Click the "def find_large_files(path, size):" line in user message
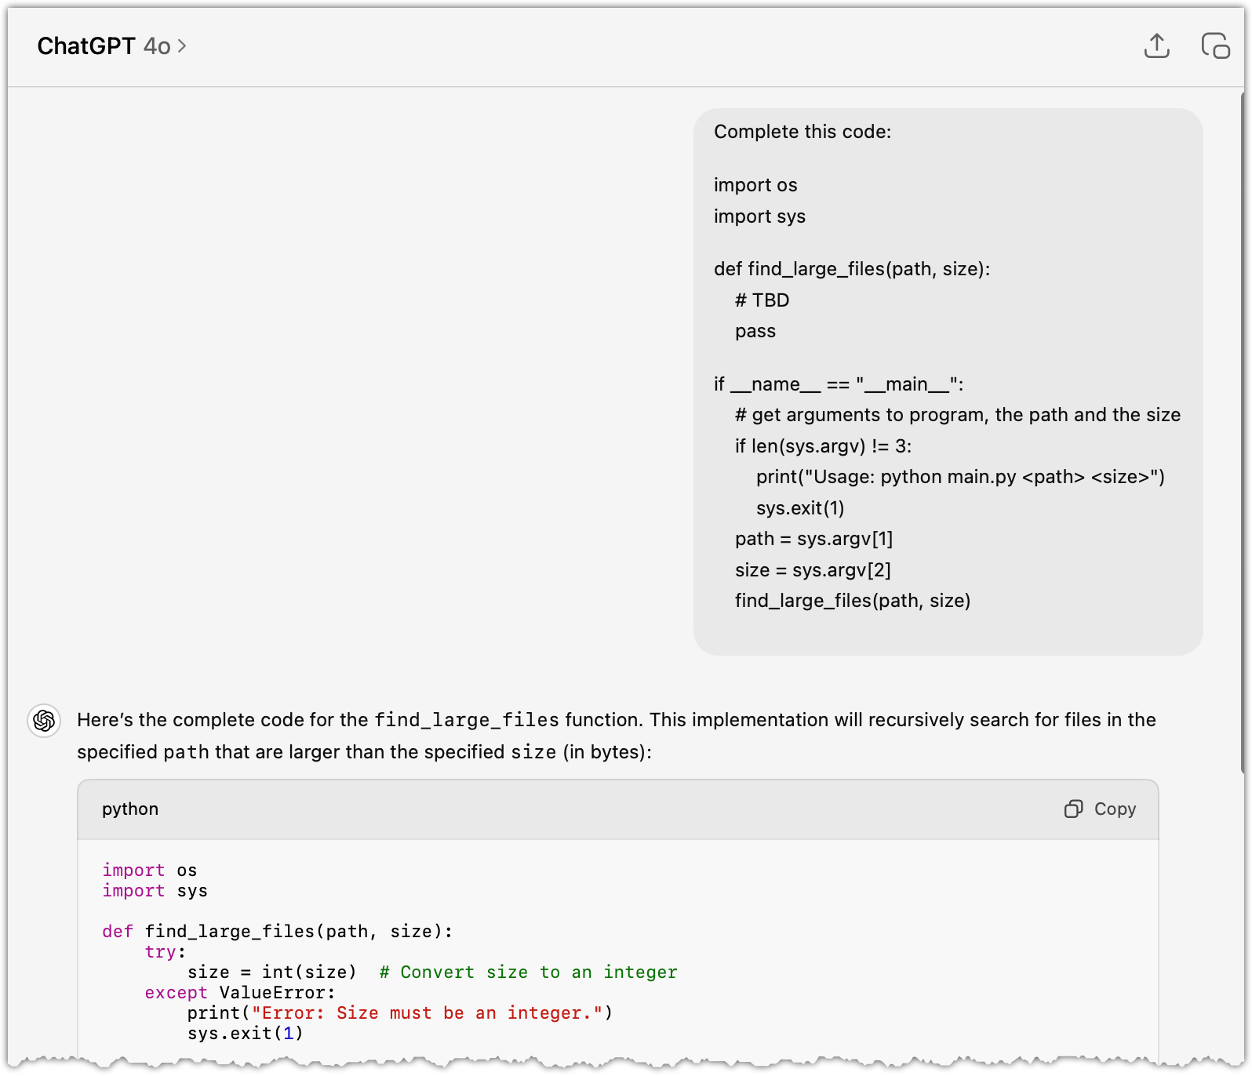This screenshot has height=1076, width=1252. [x=852, y=269]
